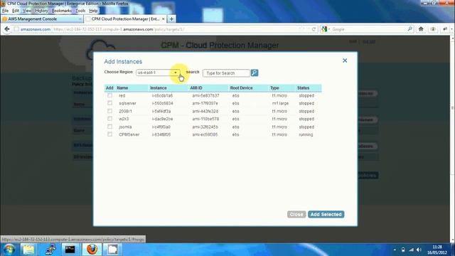The image size is (455, 256).
Task: Click the Instance column header
Action: (159, 87)
